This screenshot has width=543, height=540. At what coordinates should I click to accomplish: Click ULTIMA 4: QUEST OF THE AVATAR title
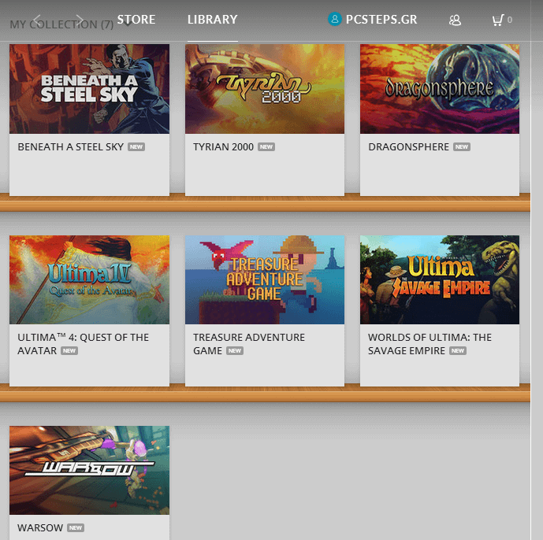point(83,344)
